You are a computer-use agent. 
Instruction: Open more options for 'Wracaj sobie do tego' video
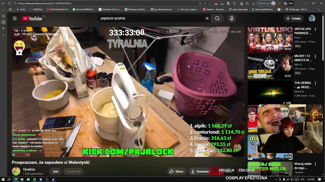tap(315, 164)
